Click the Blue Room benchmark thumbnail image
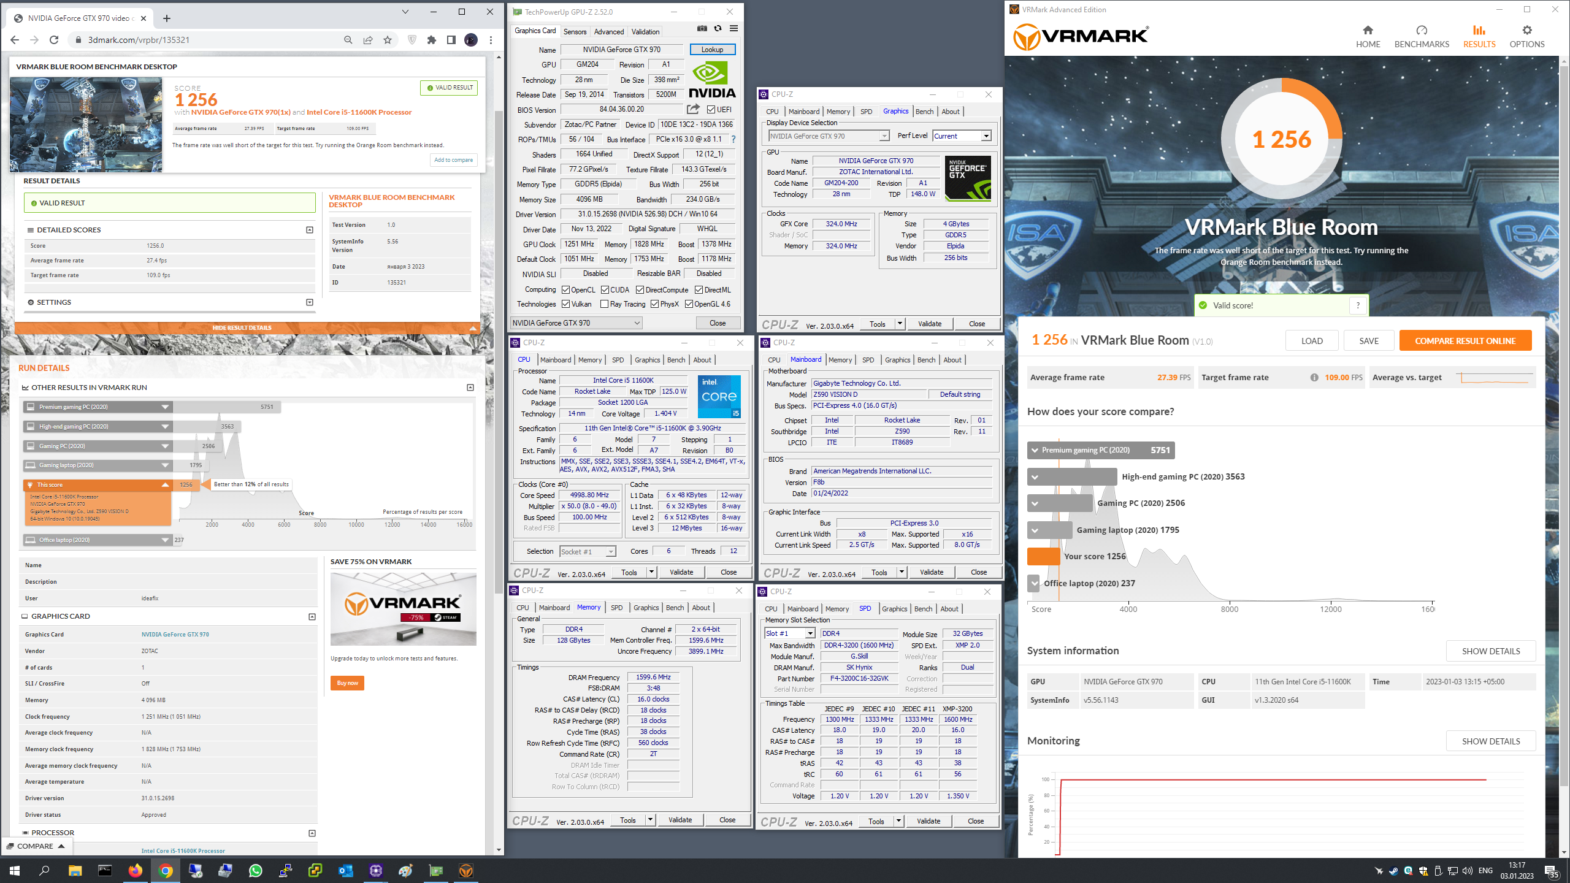Screen dimensions: 1570x883 point(86,124)
